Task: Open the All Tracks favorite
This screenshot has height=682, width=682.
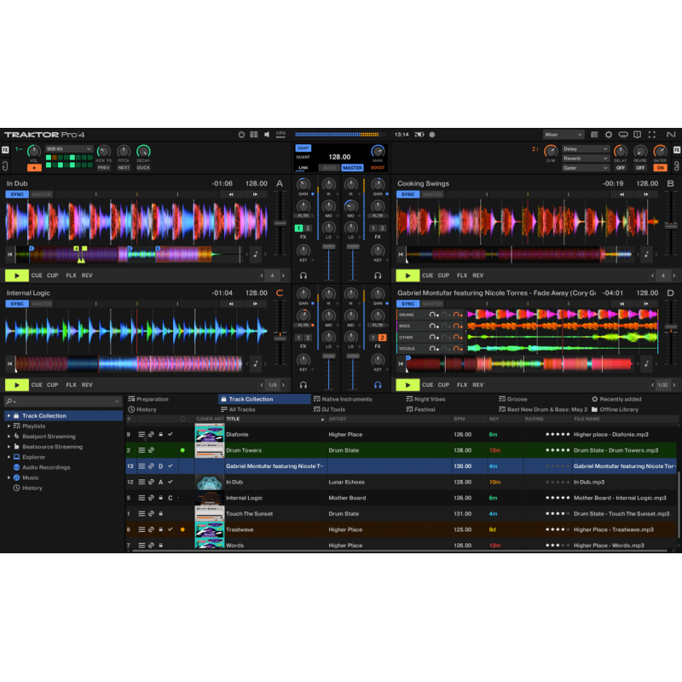Action: (x=238, y=410)
